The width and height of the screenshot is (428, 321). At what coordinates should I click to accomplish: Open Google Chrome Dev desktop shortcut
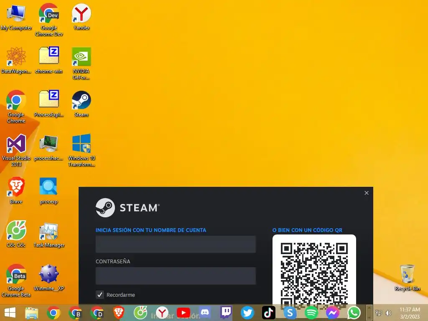(49, 20)
